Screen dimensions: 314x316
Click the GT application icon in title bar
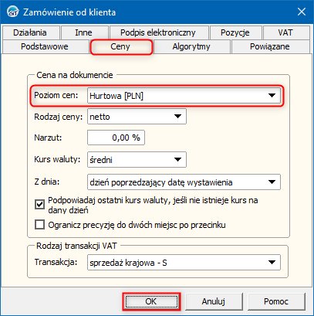pyautogui.click(x=12, y=12)
